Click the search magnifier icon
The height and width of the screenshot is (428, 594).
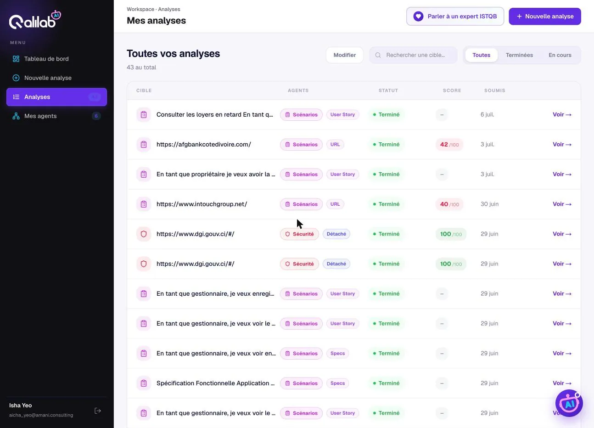pyautogui.click(x=378, y=55)
